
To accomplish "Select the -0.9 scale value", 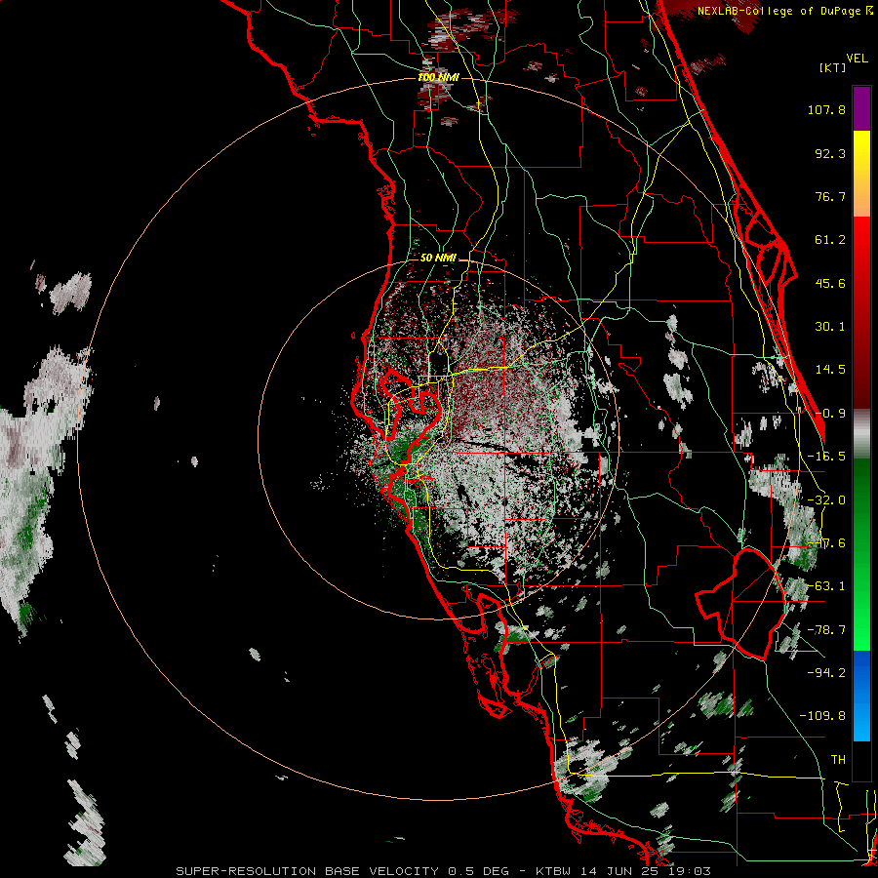I will [830, 414].
